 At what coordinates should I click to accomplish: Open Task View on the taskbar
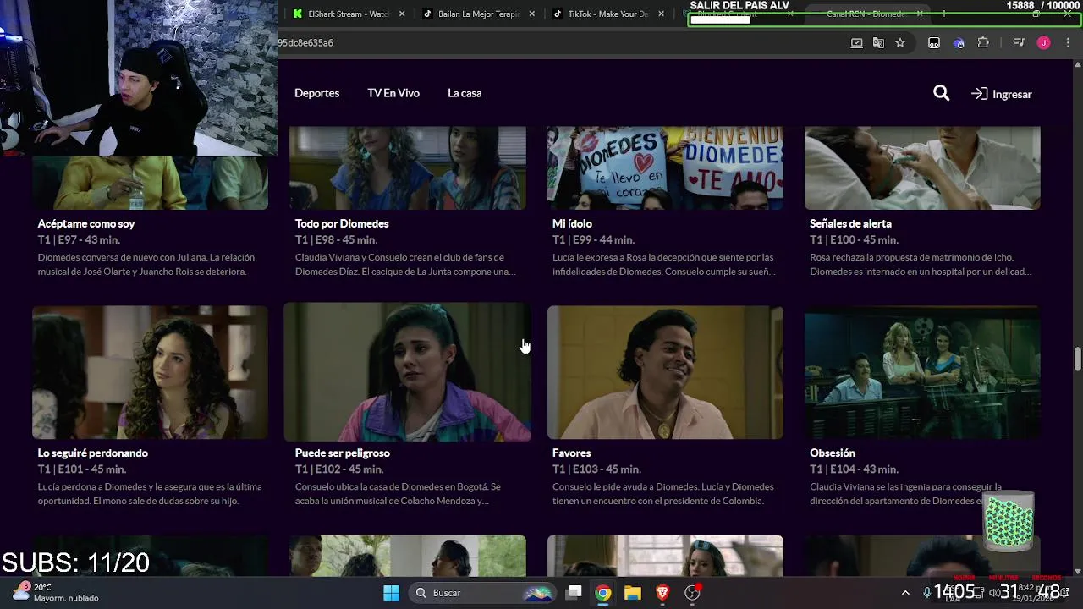pos(574,593)
